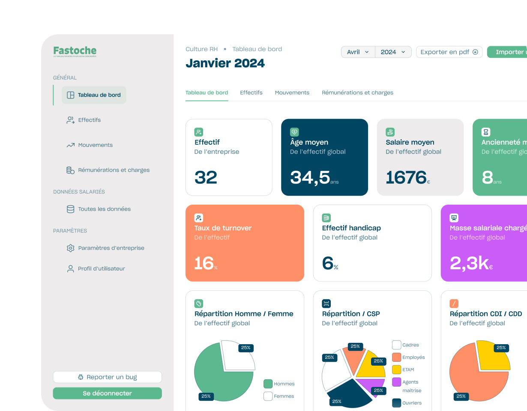Screen dimensions: 527x411
Task: Click the Exporter en pdf button
Action: click(x=449, y=52)
